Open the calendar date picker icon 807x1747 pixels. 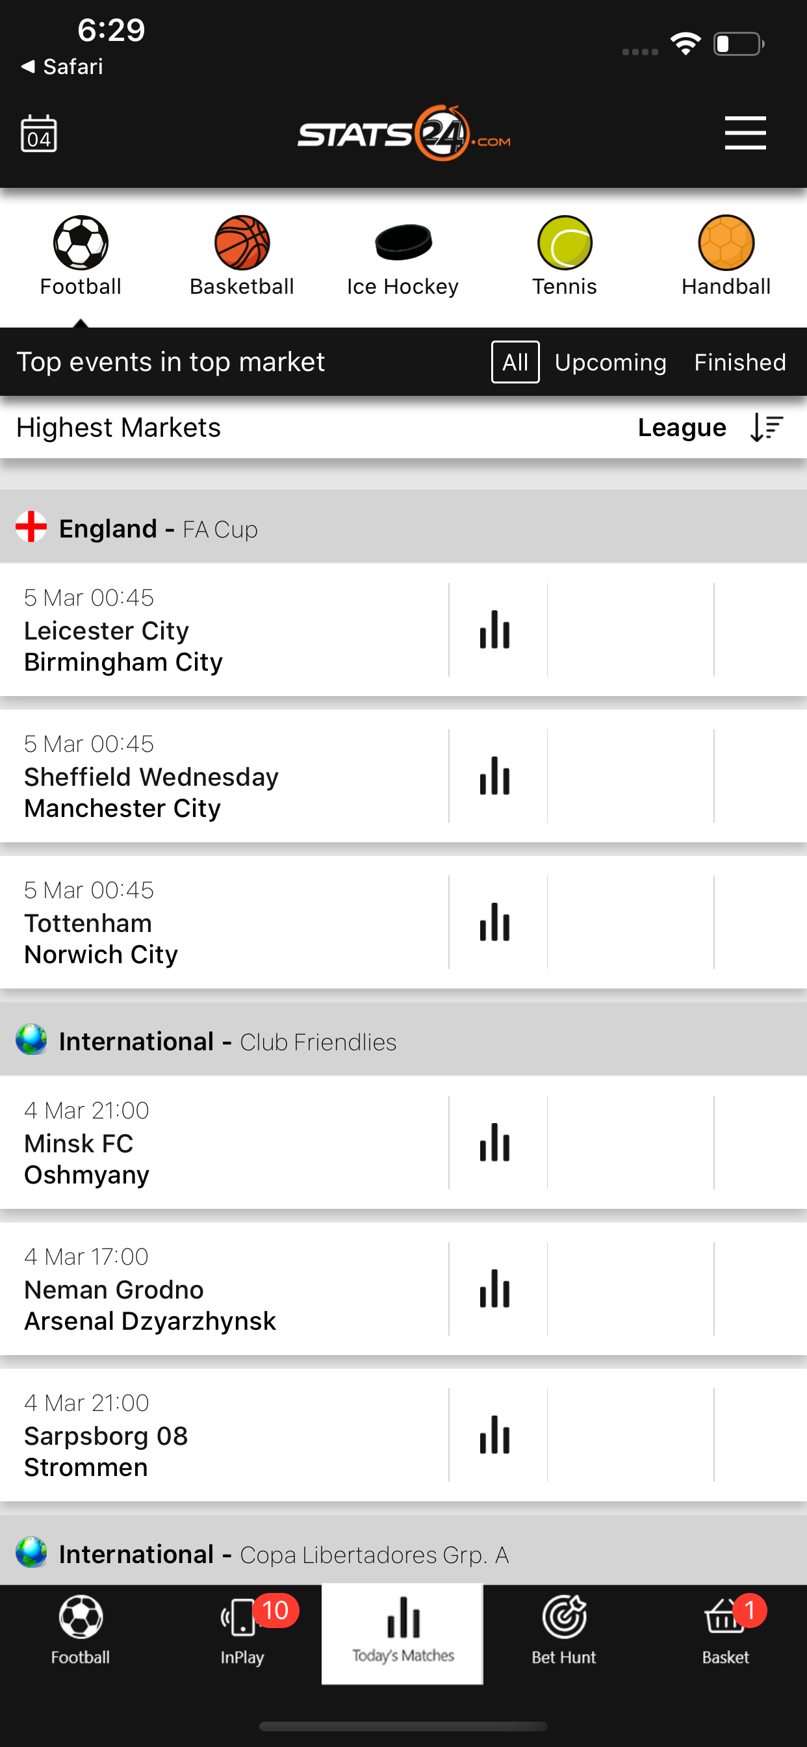(x=38, y=134)
